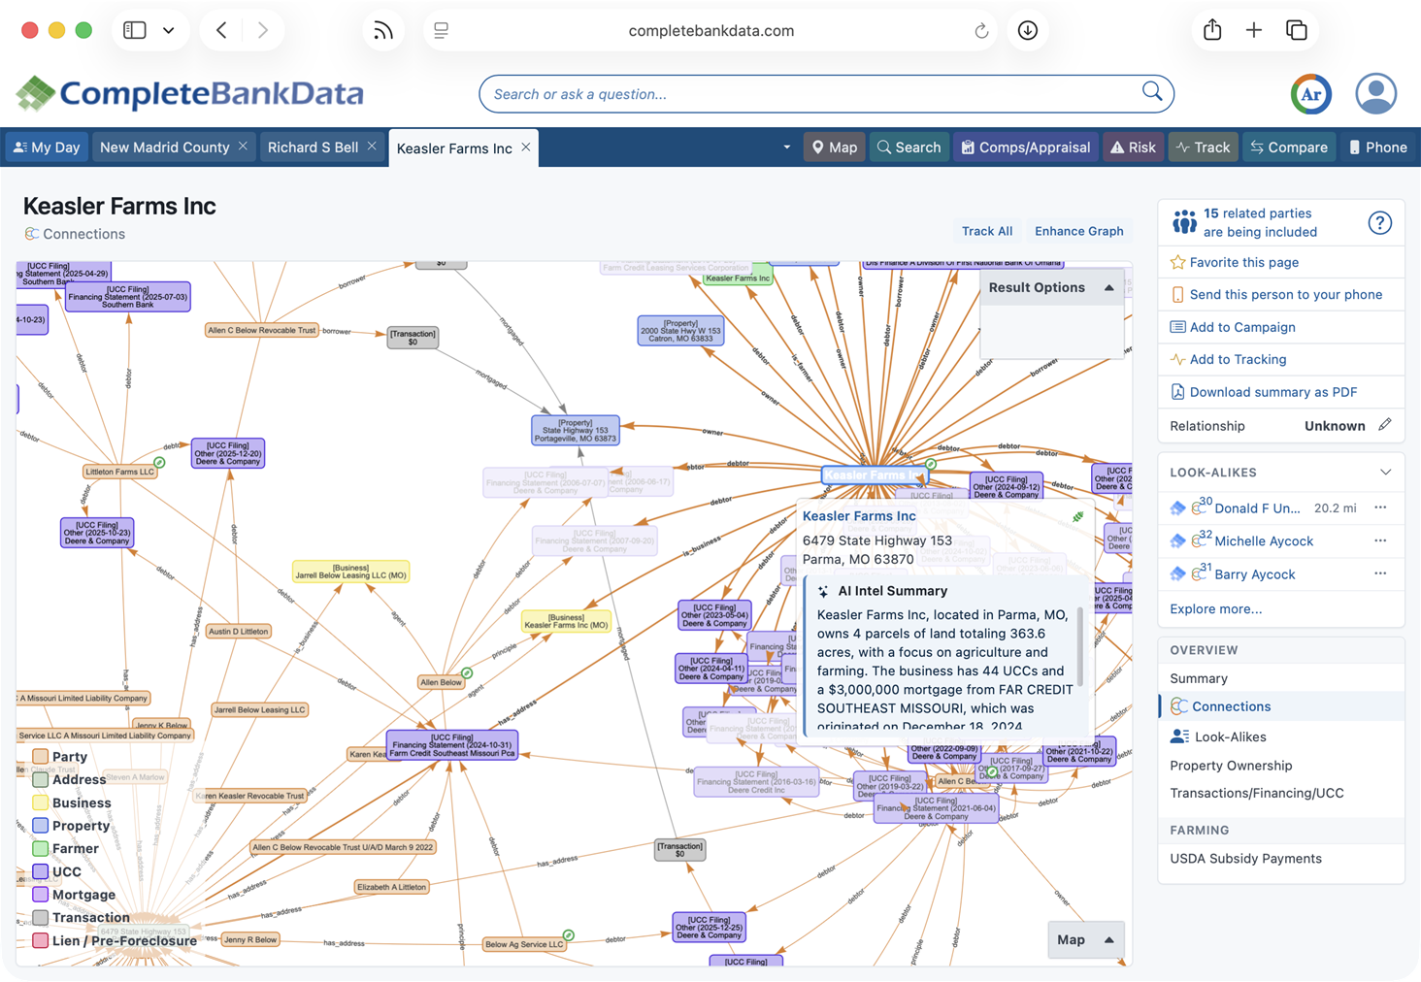
Task: Click the star icon beside Favorite this page
Action: tap(1177, 263)
